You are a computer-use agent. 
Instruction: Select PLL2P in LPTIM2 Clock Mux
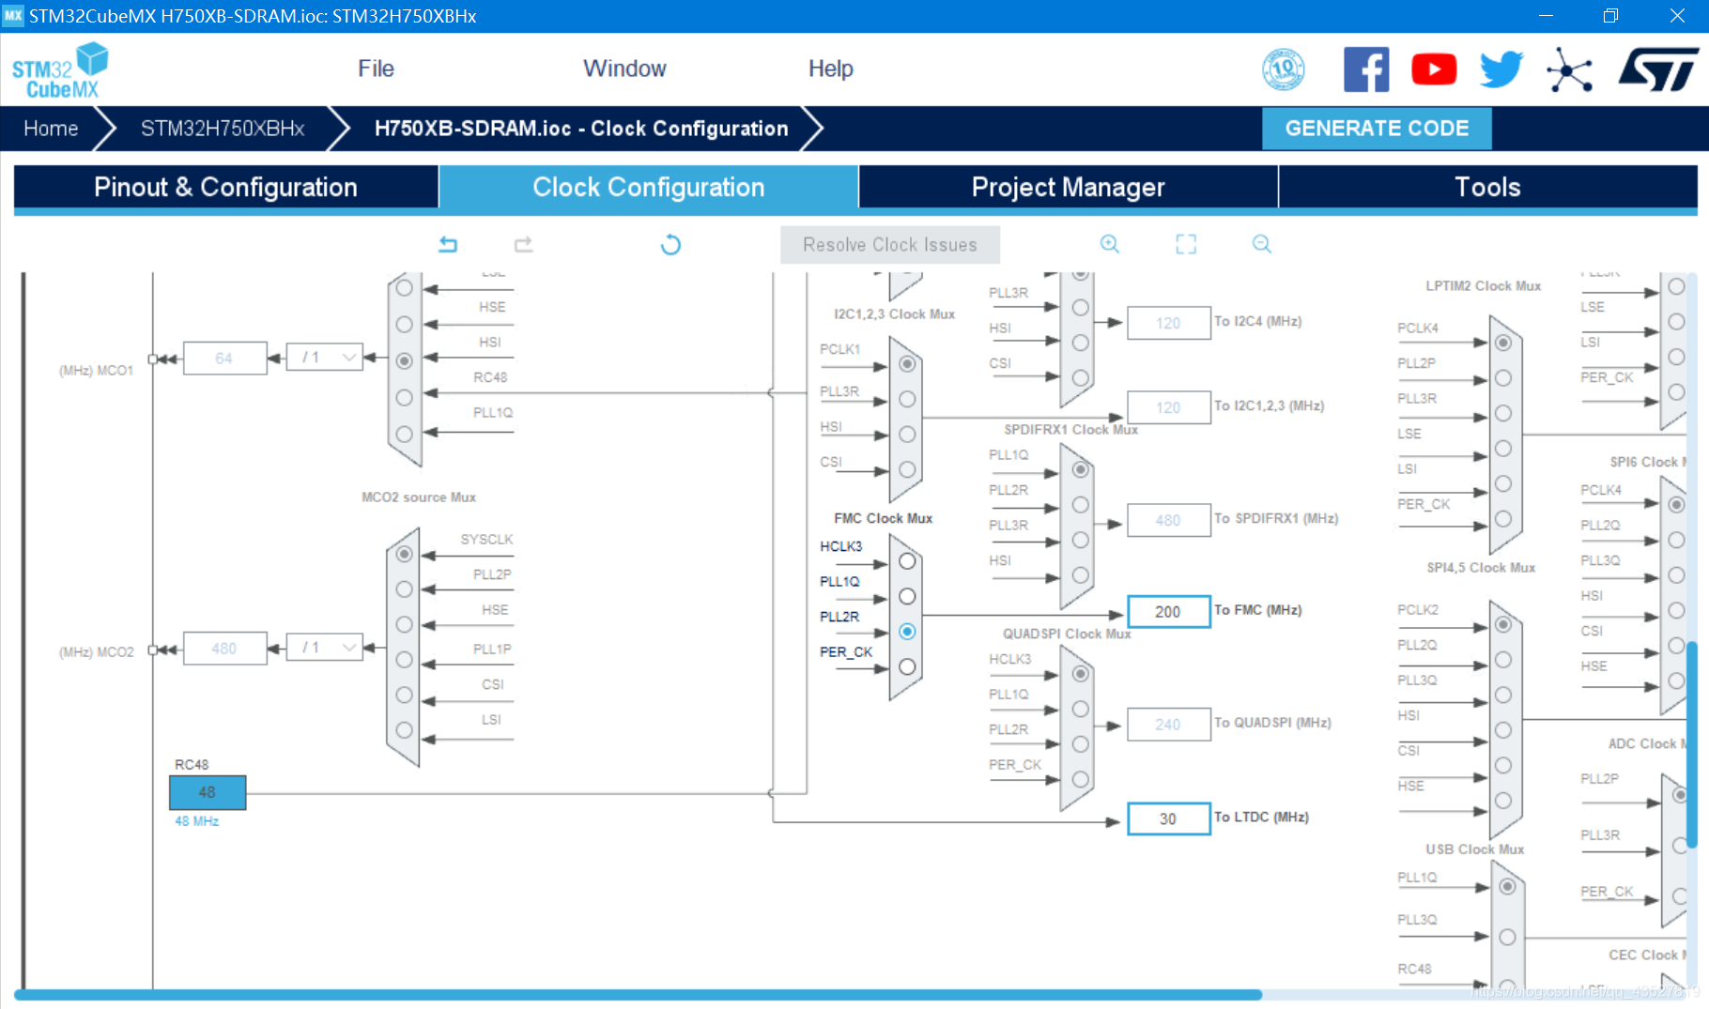click(1503, 377)
